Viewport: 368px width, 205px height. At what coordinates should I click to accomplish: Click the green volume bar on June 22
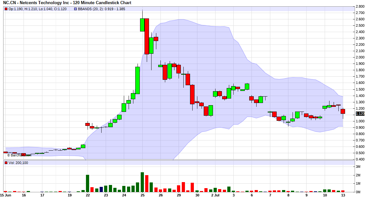pyautogui.click(x=88, y=183)
